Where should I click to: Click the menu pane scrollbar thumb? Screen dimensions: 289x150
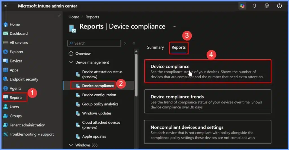[x=136, y=75]
